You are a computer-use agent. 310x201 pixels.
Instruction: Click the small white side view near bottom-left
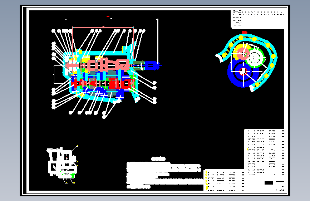click(62, 165)
